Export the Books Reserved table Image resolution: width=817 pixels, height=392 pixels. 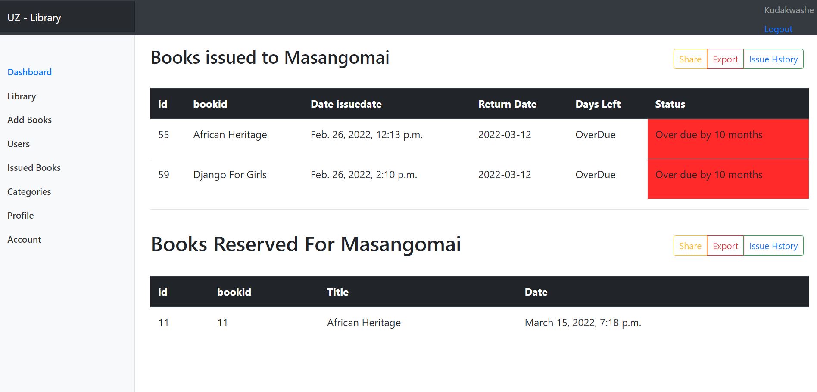pos(725,246)
